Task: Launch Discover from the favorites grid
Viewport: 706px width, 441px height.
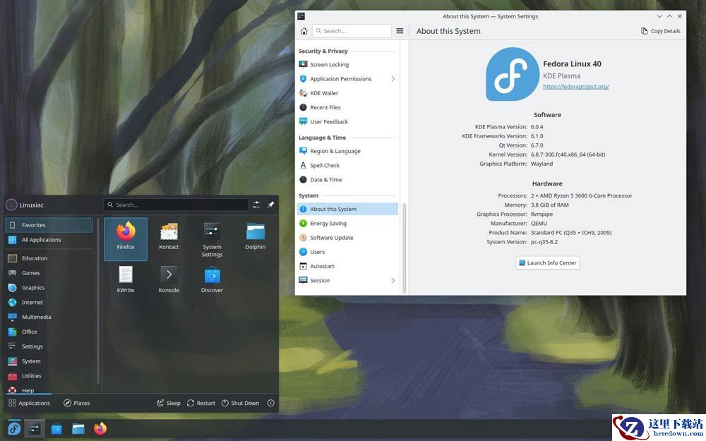Action: click(212, 280)
